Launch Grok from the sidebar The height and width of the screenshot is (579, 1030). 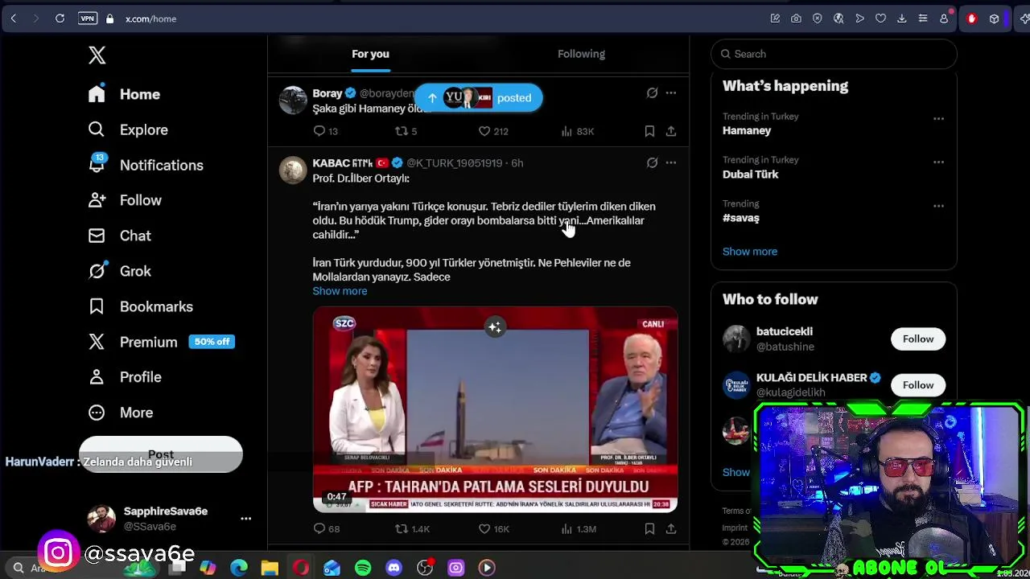tap(120, 271)
